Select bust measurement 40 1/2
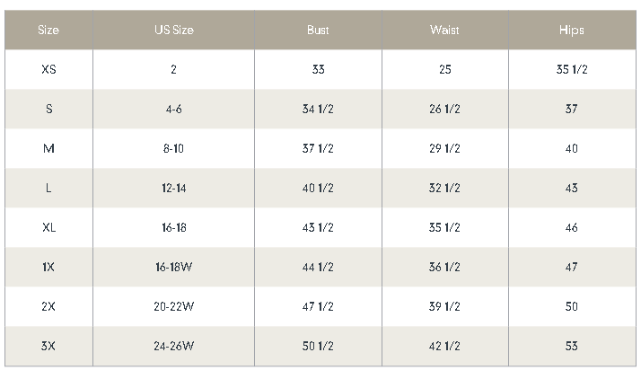641x379 pixels. pos(318,189)
